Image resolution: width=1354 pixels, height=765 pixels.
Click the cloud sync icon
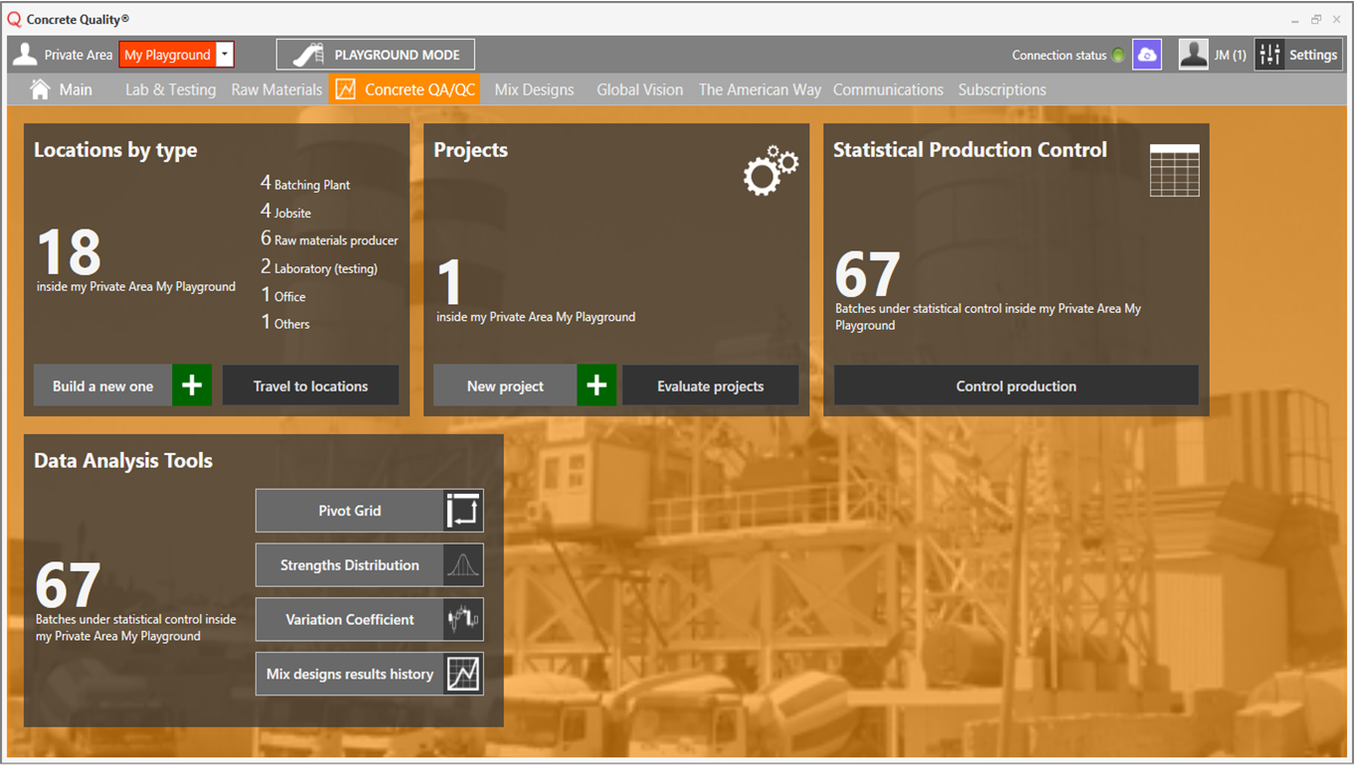tap(1146, 55)
